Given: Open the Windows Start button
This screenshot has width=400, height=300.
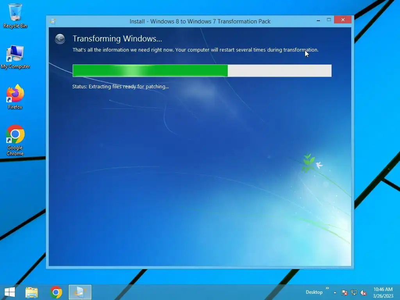Looking at the screenshot, I should (x=10, y=292).
